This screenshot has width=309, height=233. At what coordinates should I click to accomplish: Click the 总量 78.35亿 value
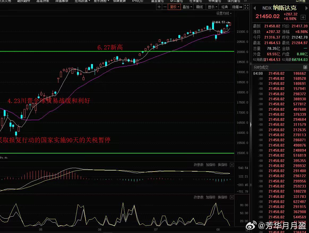[273, 48]
